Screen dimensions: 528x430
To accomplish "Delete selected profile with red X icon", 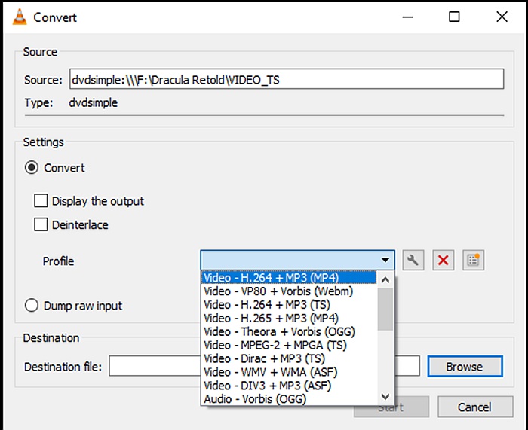I will point(444,260).
